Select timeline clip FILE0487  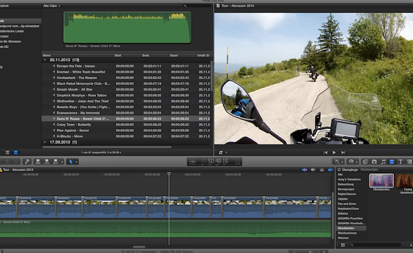(x=243, y=207)
